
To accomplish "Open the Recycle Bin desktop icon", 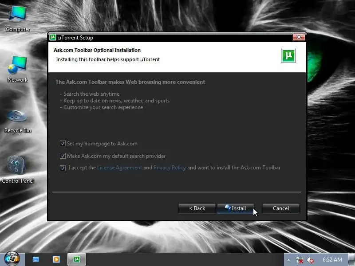I will click(18, 121).
